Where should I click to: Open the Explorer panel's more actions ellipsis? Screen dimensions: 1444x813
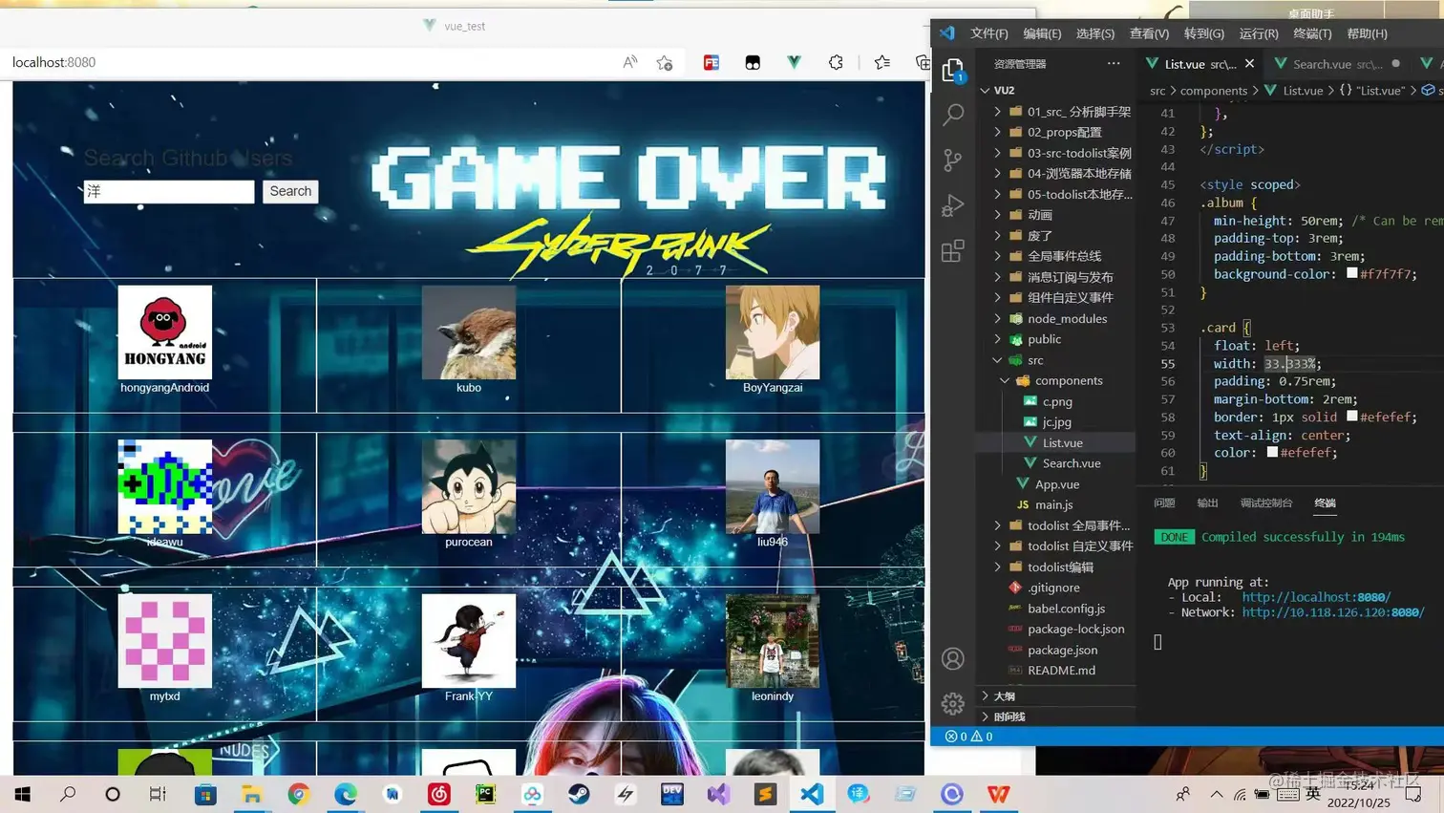tap(1114, 63)
